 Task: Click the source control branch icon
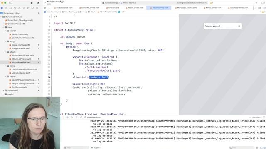pos(45,3)
